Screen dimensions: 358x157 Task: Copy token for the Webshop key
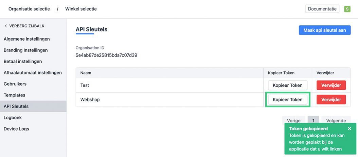pyautogui.click(x=287, y=99)
